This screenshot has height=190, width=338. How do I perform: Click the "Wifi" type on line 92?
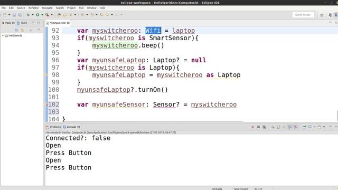pos(153,31)
